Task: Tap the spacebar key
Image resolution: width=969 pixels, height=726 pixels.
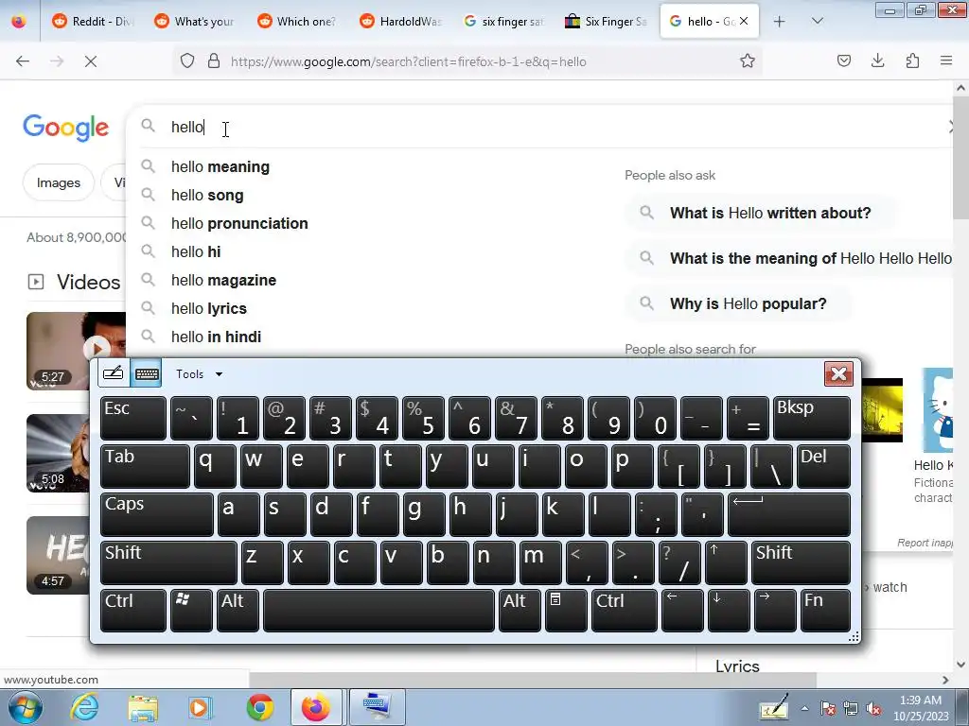Action: pos(379,611)
